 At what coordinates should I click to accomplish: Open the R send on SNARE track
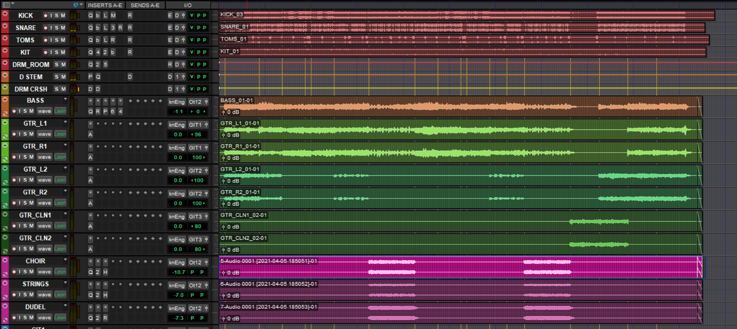pyautogui.click(x=130, y=28)
